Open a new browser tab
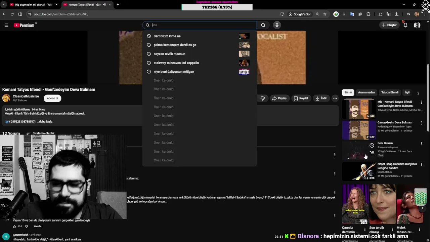The image size is (430, 242). 118,5
